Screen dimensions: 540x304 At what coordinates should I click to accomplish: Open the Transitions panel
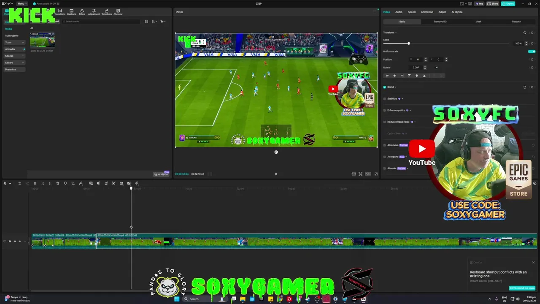coord(60,12)
